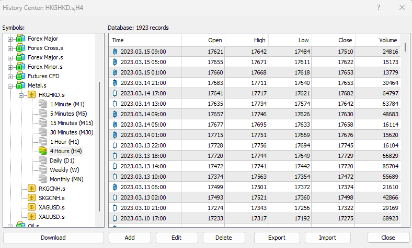Select the Weekly (W) timeframe

64,170
